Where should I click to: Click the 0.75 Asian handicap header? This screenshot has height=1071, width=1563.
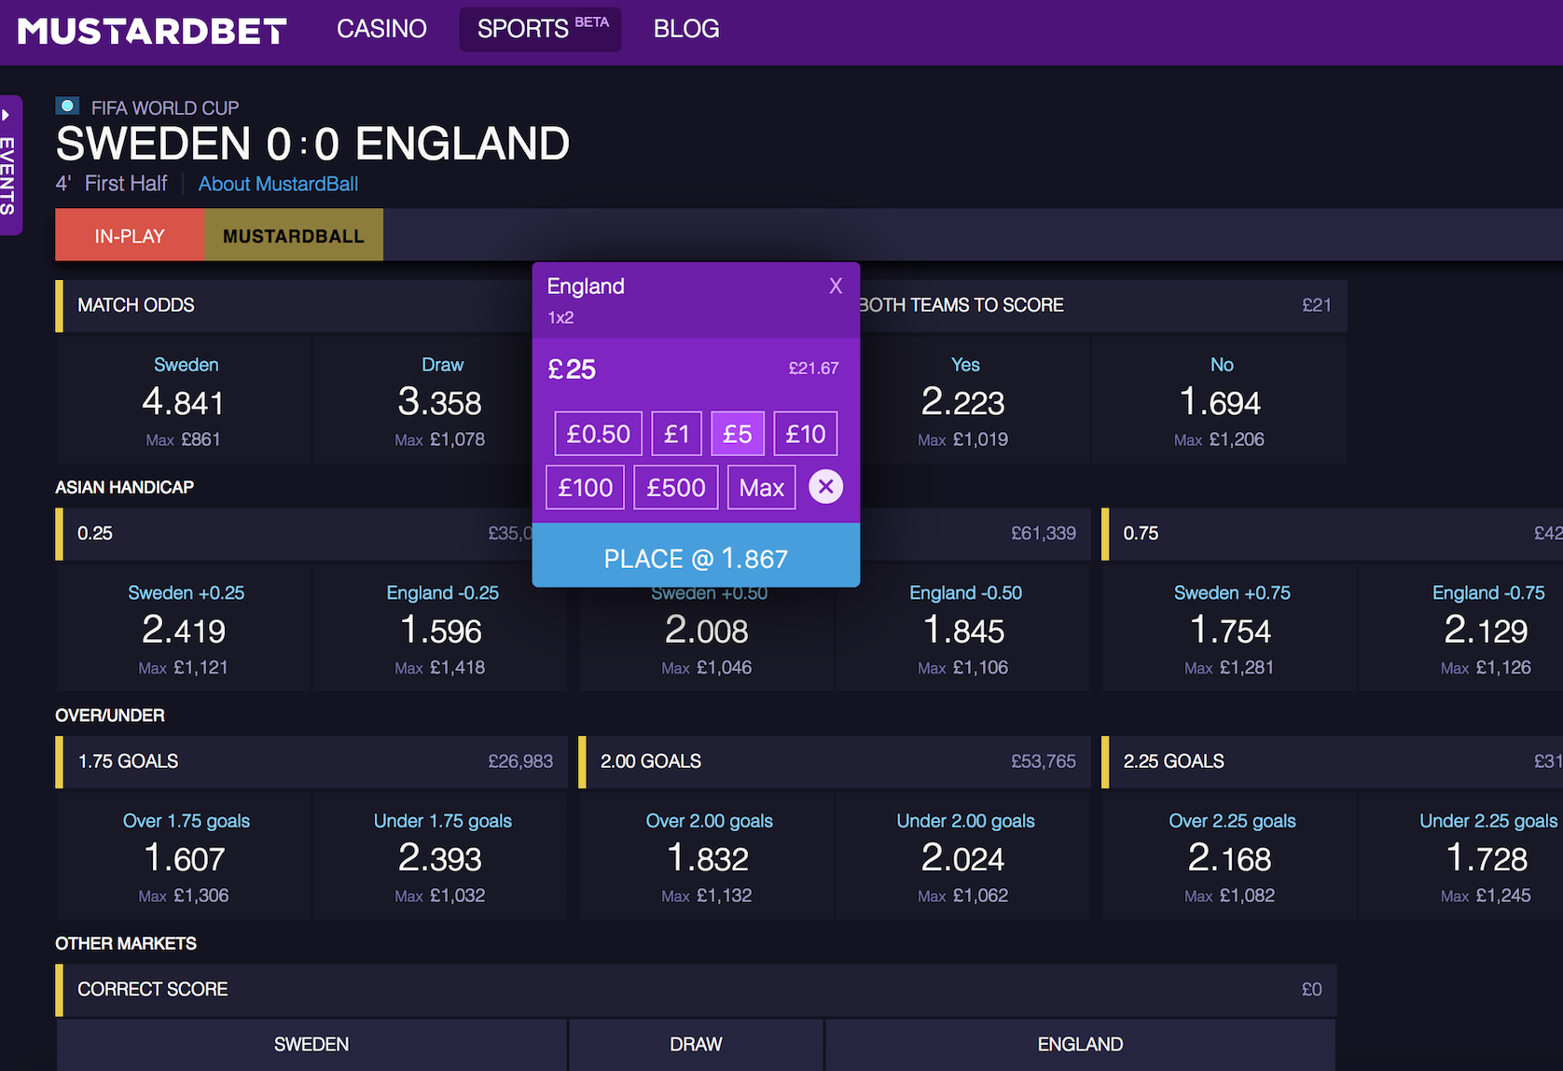1332,534
